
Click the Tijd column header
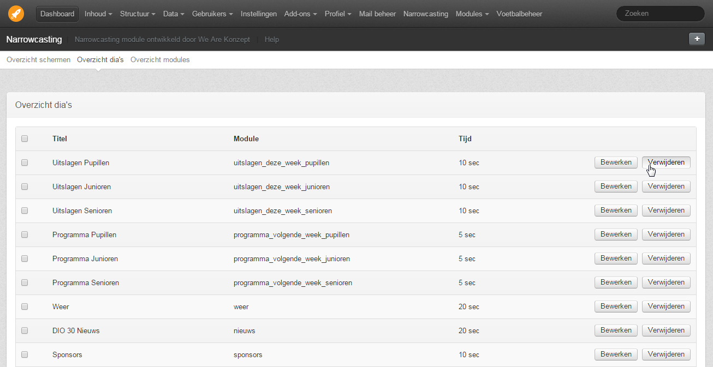pos(465,139)
